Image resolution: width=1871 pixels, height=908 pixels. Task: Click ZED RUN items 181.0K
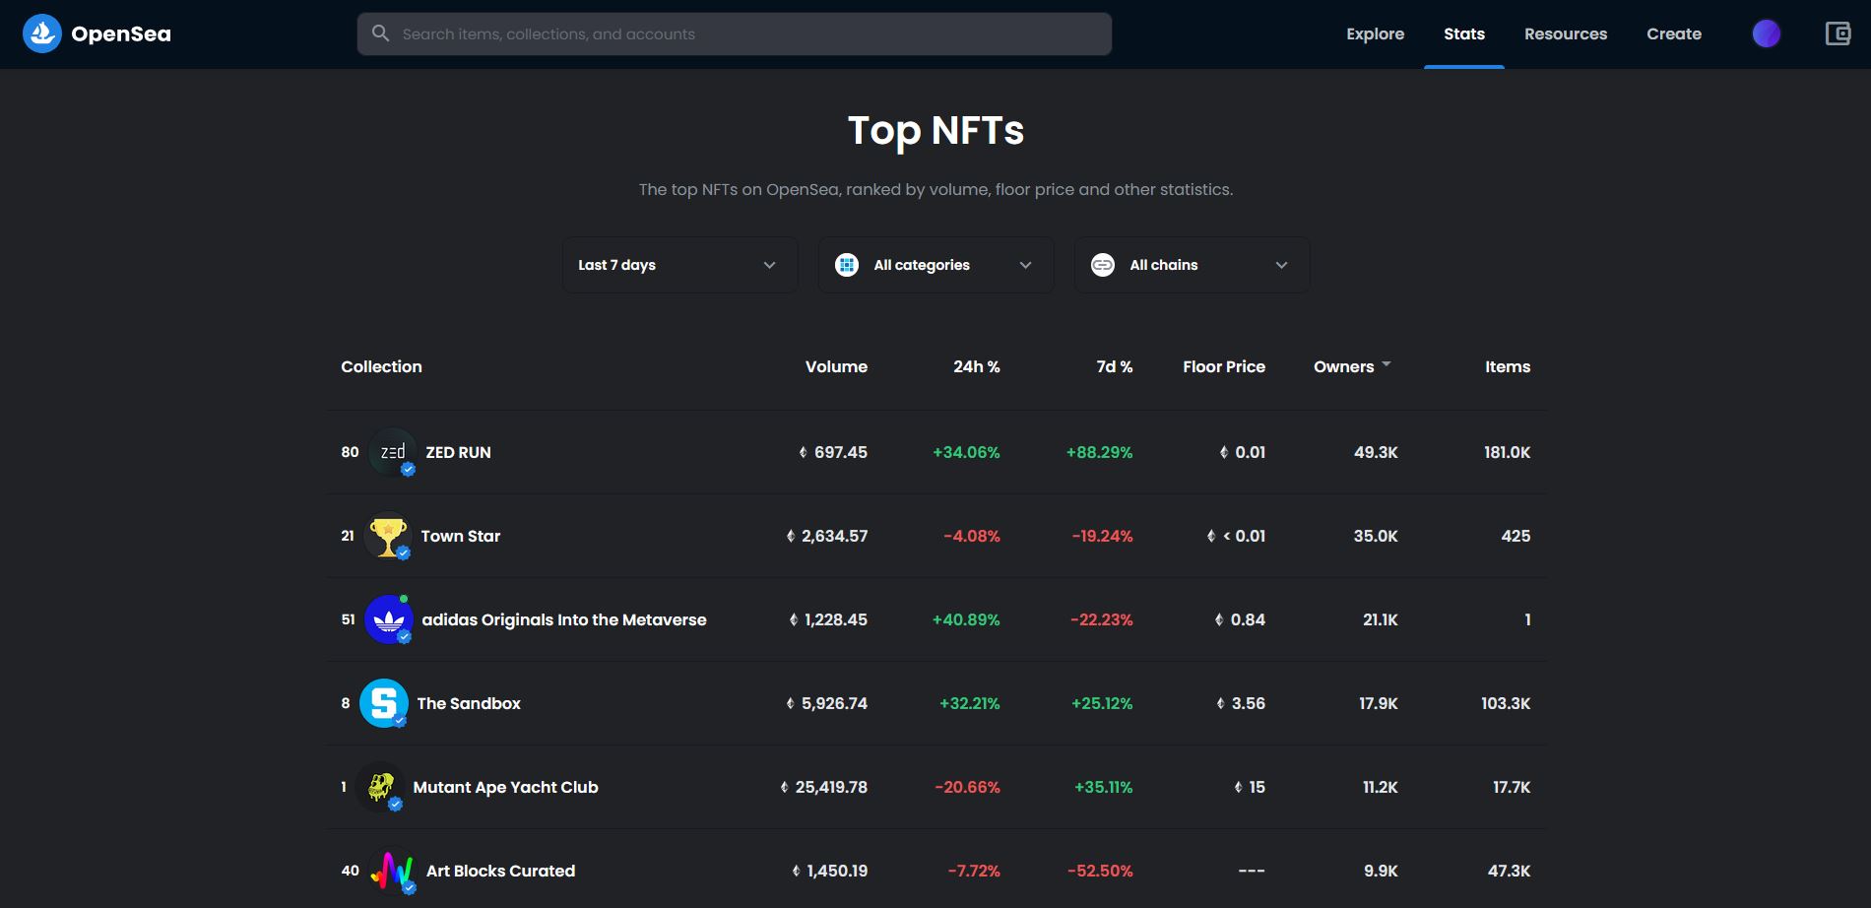(1507, 452)
